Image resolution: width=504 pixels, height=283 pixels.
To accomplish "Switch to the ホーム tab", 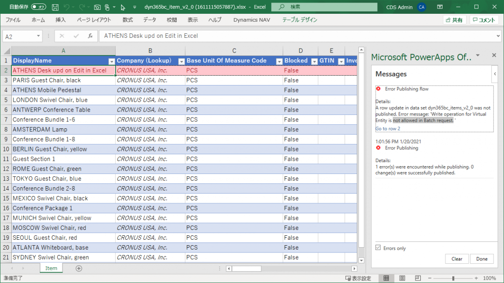I will (38, 20).
